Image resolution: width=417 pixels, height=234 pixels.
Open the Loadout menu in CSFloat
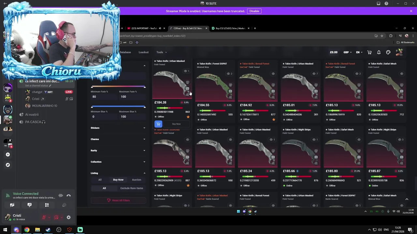pos(143,52)
